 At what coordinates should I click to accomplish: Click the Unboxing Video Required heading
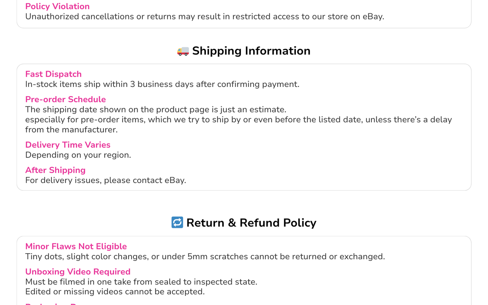pos(78,271)
